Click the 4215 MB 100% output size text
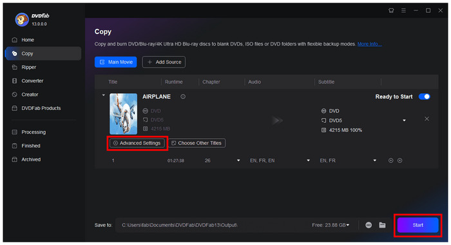 click(345, 130)
